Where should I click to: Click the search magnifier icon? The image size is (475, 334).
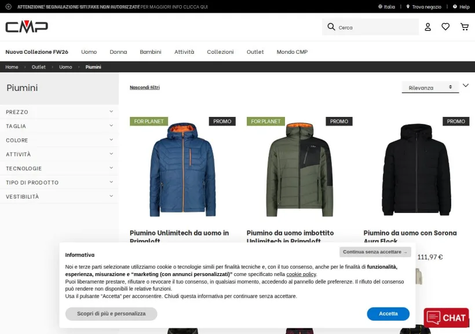[331, 27]
